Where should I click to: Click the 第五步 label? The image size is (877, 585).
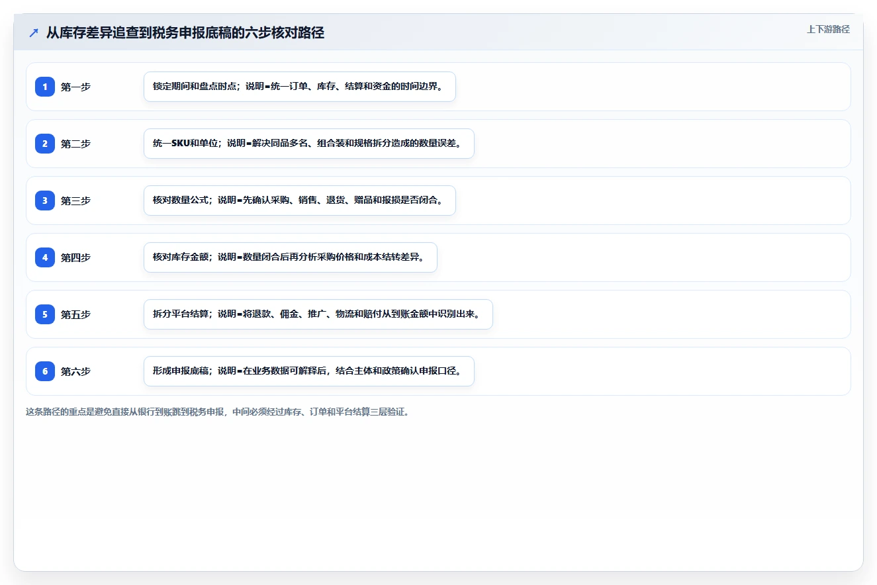point(75,314)
